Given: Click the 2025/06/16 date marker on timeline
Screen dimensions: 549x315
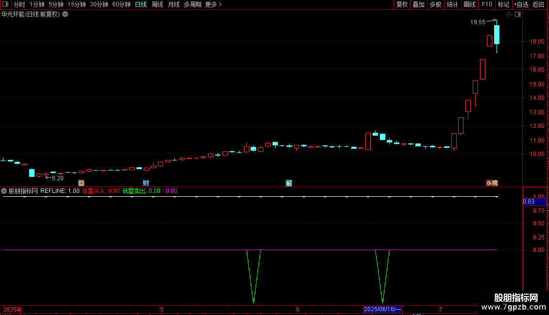Looking at the screenshot, I should point(382,309).
